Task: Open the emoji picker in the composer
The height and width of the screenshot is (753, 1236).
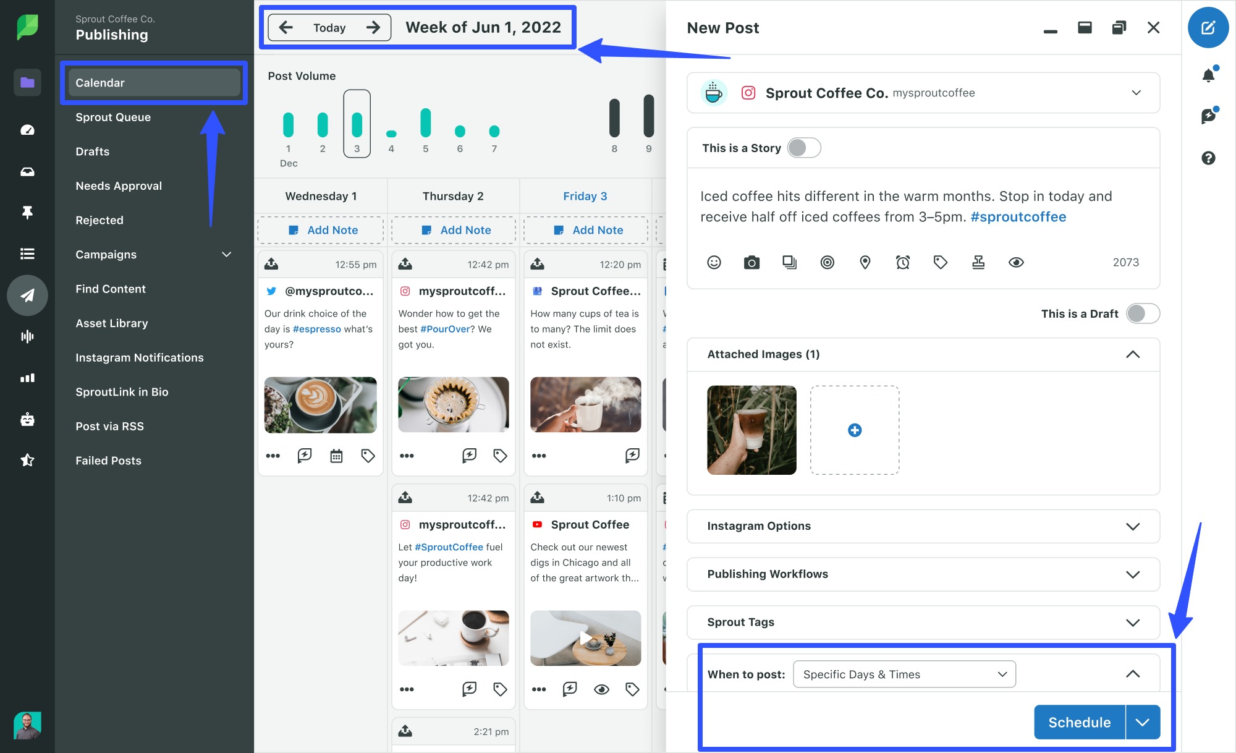Action: [714, 262]
